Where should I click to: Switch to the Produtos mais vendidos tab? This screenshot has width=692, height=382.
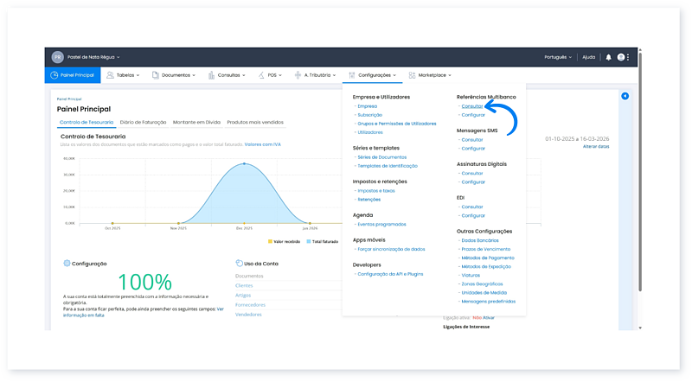pyautogui.click(x=254, y=123)
